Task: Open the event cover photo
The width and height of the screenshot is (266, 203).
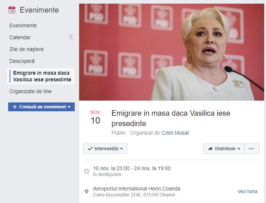Action: click(x=172, y=52)
